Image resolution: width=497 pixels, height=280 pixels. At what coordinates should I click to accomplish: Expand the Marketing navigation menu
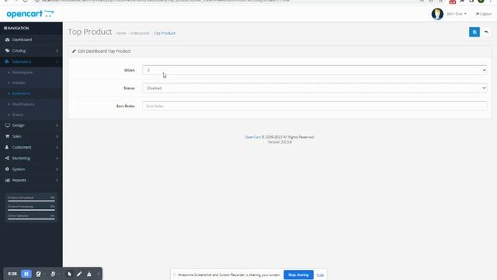(x=31, y=158)
